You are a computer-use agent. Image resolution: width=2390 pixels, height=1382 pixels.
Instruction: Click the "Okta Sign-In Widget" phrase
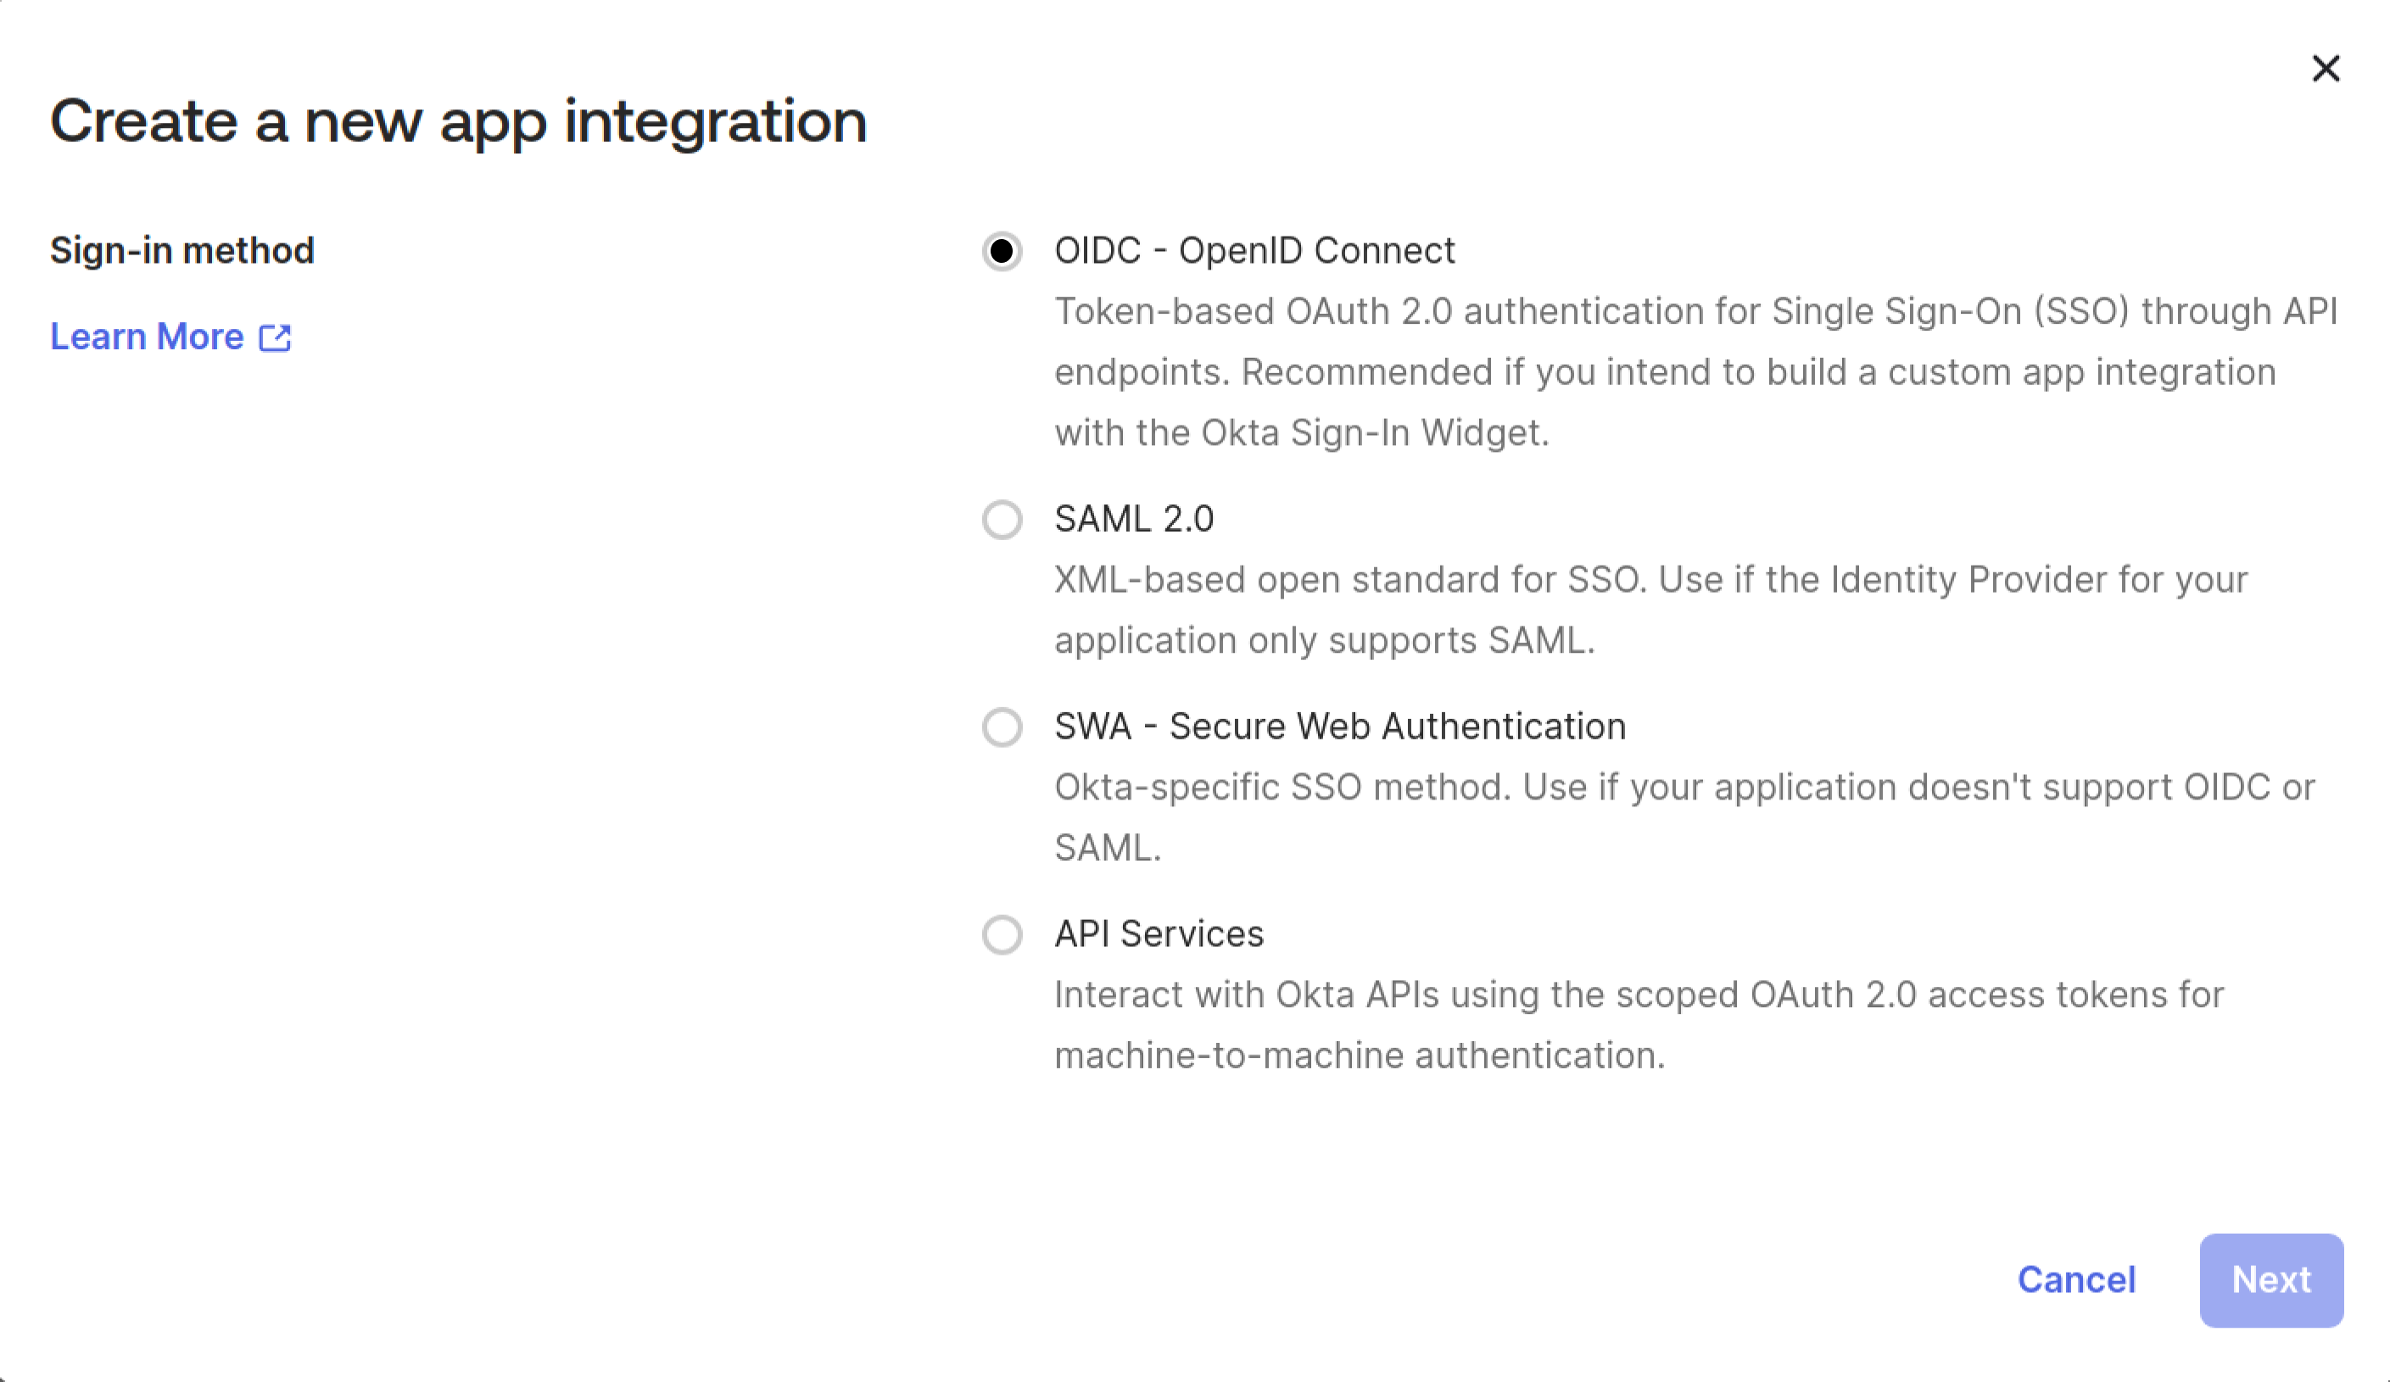(x=1373, y=433)
